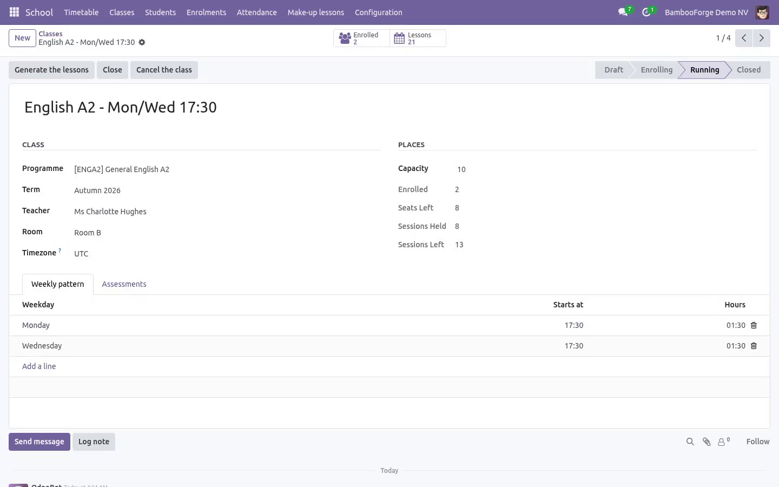The width and height of the screenshot is (779, 487).
Task: Select the Running status stage
Action: tap(704, 70)
